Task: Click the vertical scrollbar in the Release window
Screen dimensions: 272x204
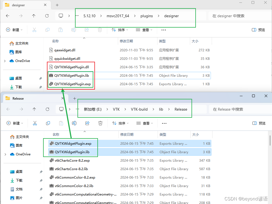Action: click(270, 141)
